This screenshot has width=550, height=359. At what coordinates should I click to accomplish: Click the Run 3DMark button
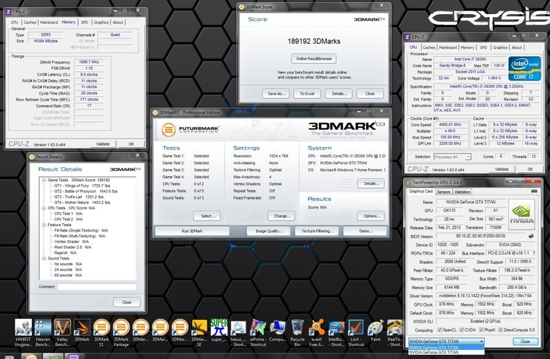pos(192,231)
